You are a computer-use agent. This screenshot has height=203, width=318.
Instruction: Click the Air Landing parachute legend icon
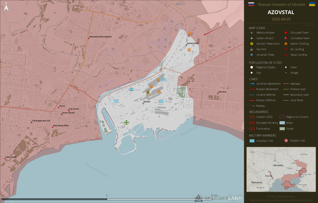(x=286, y=49)
